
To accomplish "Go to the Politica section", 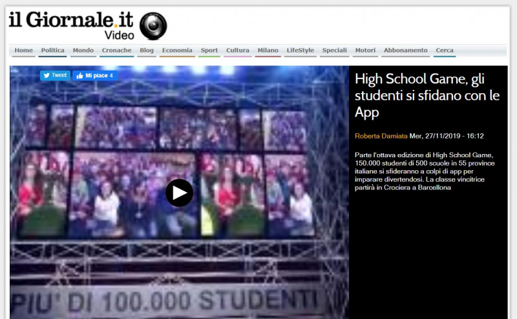I will pos(52,50).
